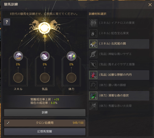Select (気品) 風そよぐサザエ海藻 material row

pyautogui.click(x=119, y=65)
